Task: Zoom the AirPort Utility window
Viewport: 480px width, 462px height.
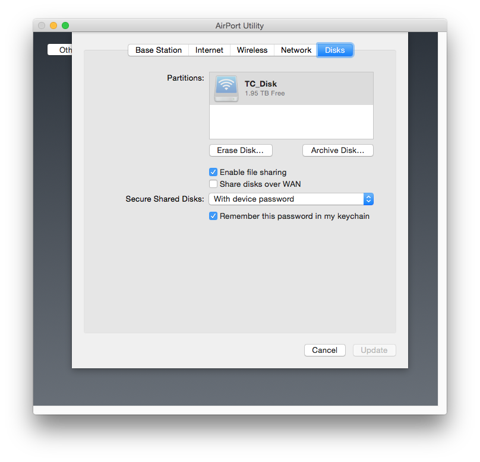Action: coord(65,26)
